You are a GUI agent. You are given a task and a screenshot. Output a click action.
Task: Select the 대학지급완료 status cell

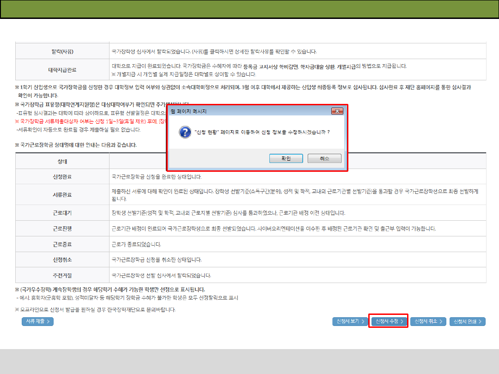tap(62, 70)
